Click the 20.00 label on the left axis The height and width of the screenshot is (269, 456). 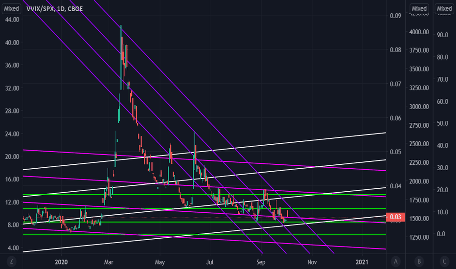12,157
